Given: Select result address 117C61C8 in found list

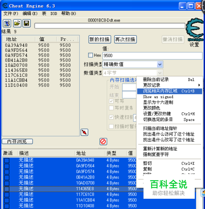Looking at the screenshot, I should 16,75.
